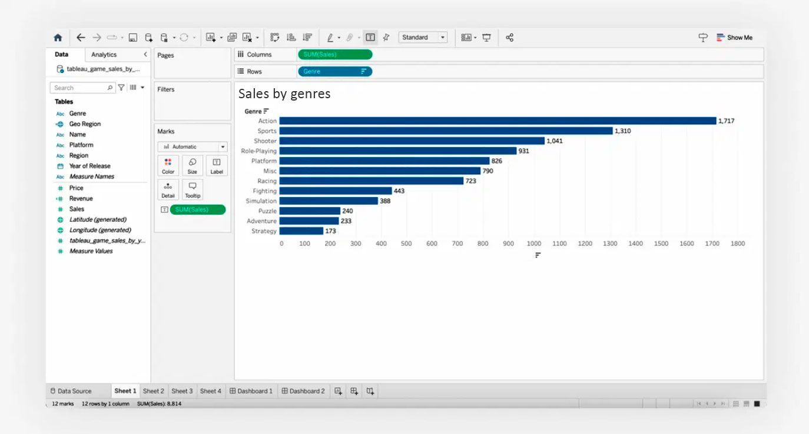The image size is (809, 434).
Task: Save the workbook using the floppy icon
Action: (x=133, y=38)
